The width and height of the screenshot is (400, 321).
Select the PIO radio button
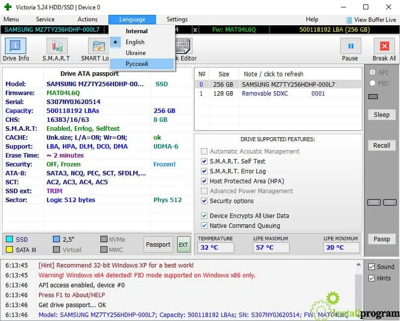point(372,83)
